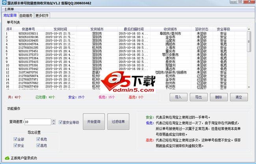Select tracking number 920261045764

pos(28,44)
